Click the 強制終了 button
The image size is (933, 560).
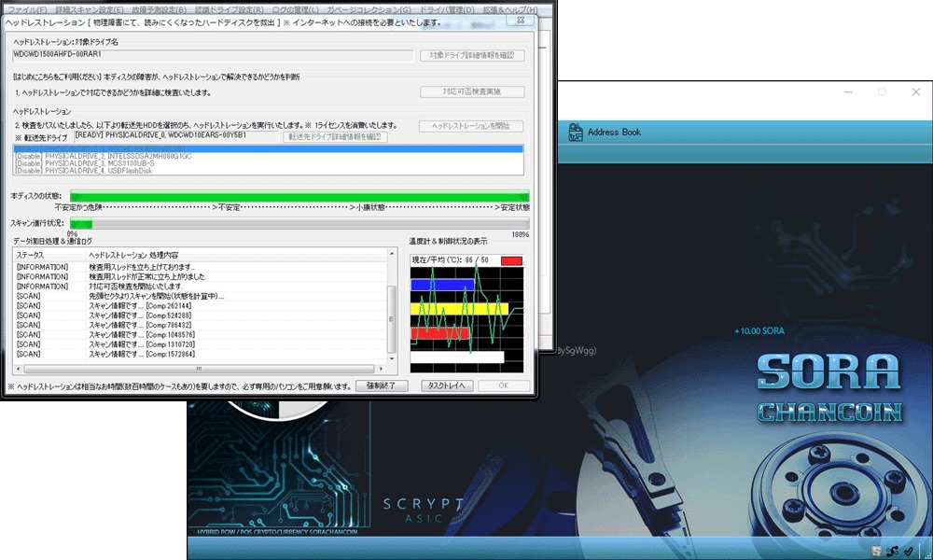pos(382,385)
